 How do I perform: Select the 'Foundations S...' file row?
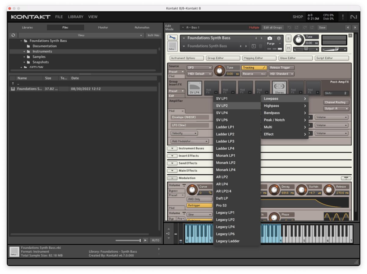tap(83, 89)
